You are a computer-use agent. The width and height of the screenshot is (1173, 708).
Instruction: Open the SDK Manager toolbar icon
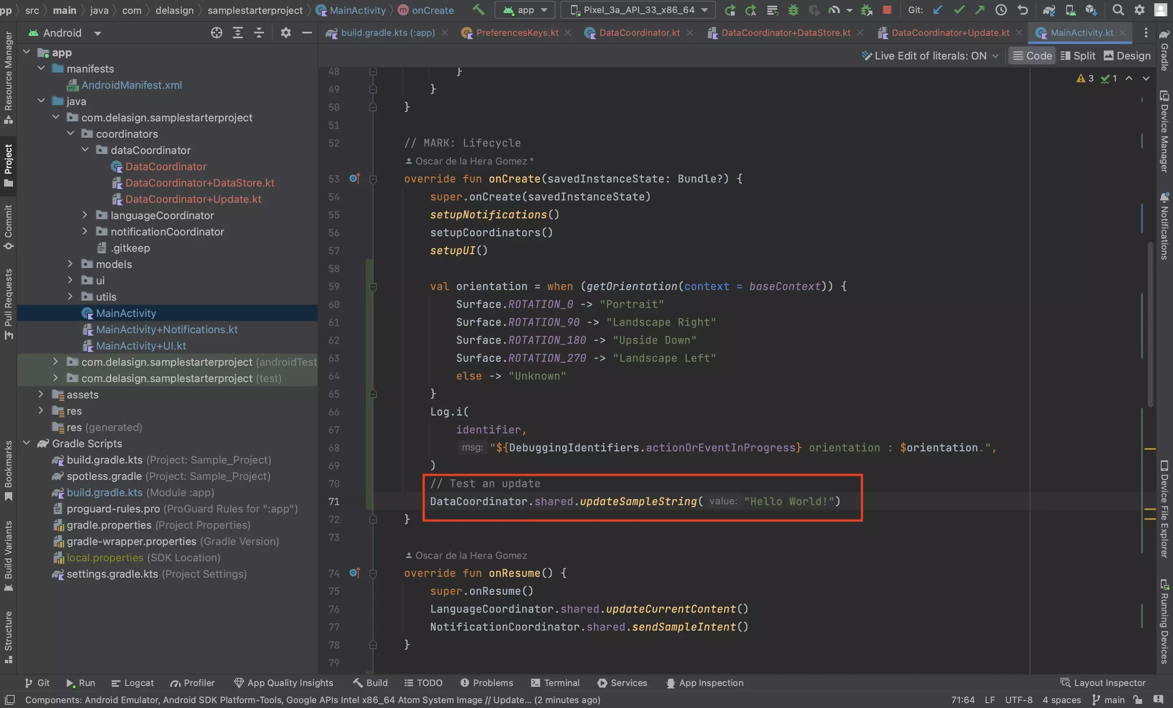click(1091, 10)
